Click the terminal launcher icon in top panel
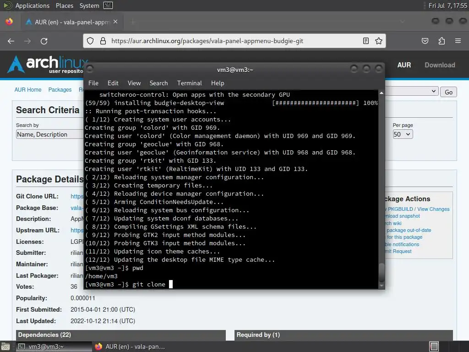The height and width of the screenshot is (352, 469). [x=108, y=5]
